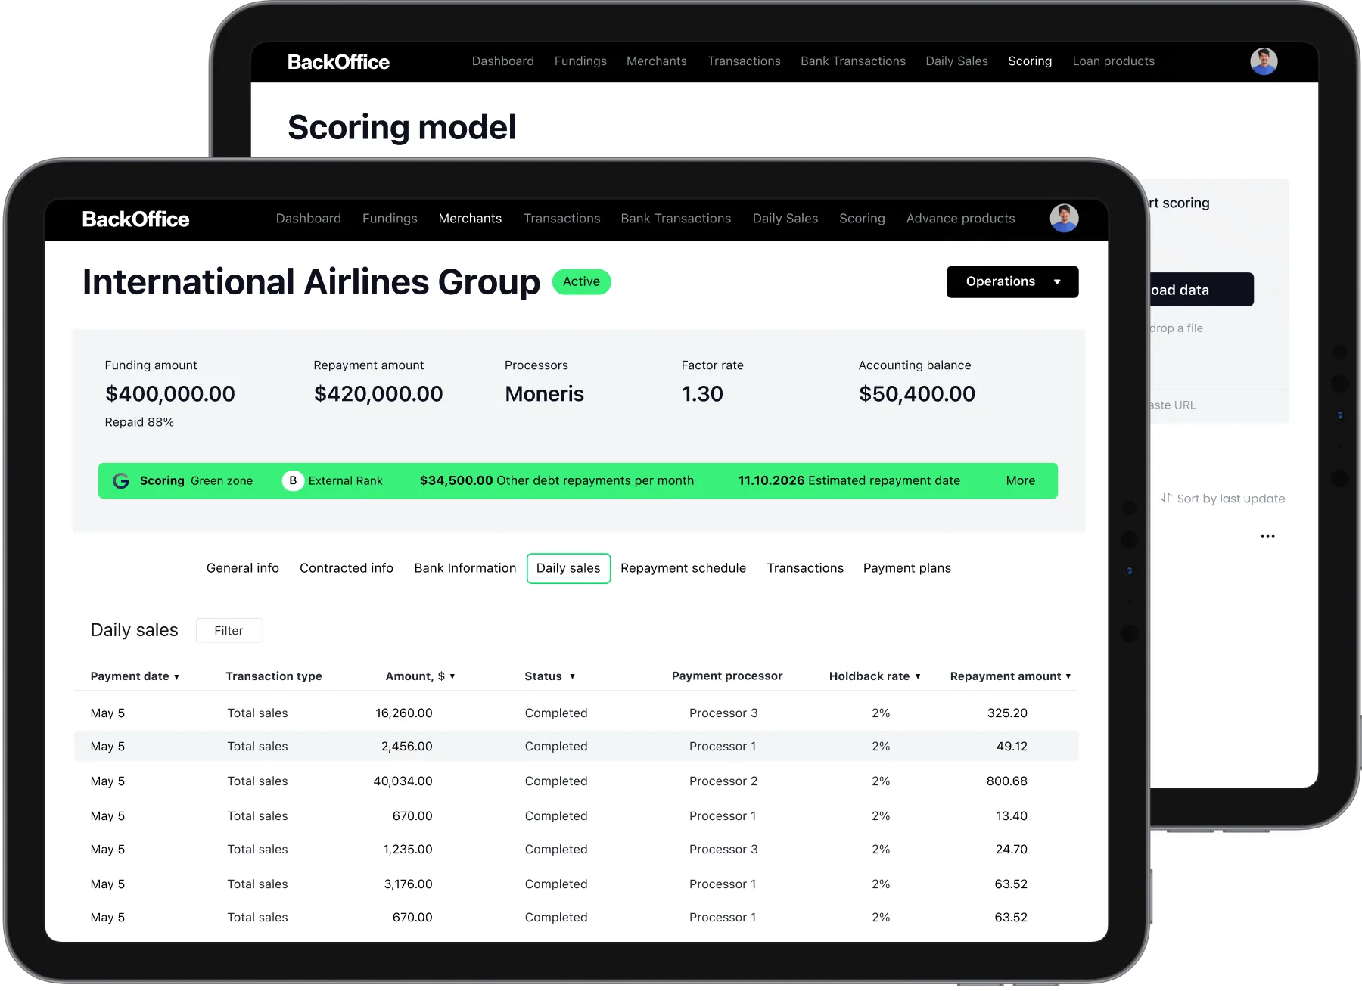
Task: Go to Fundings in Scoring model window
Action: pyautogui.click(x=580, y=61)
